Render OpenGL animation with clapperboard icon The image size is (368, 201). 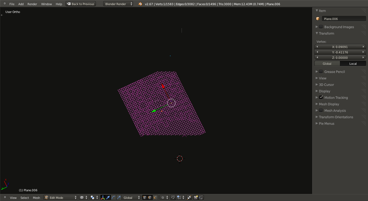click(x=201, y=197)
